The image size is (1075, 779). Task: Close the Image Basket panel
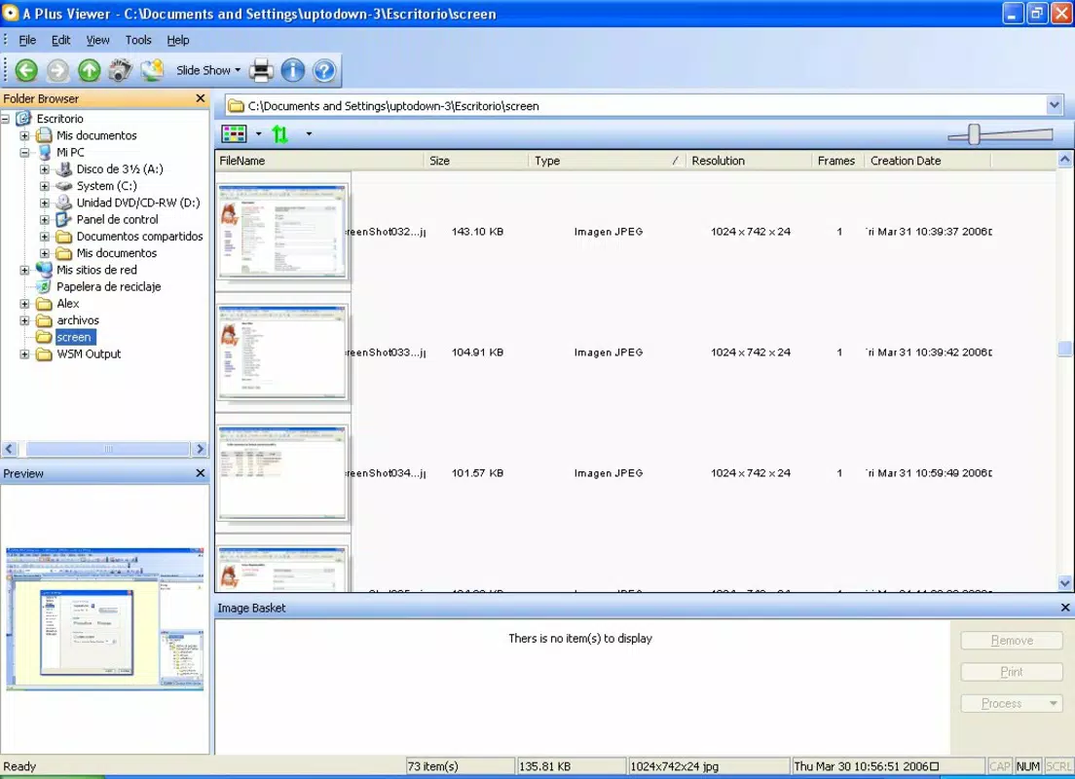(1064, 608)
